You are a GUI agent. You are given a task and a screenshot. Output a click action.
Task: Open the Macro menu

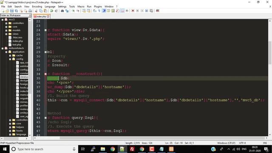[x=81, y=6]
